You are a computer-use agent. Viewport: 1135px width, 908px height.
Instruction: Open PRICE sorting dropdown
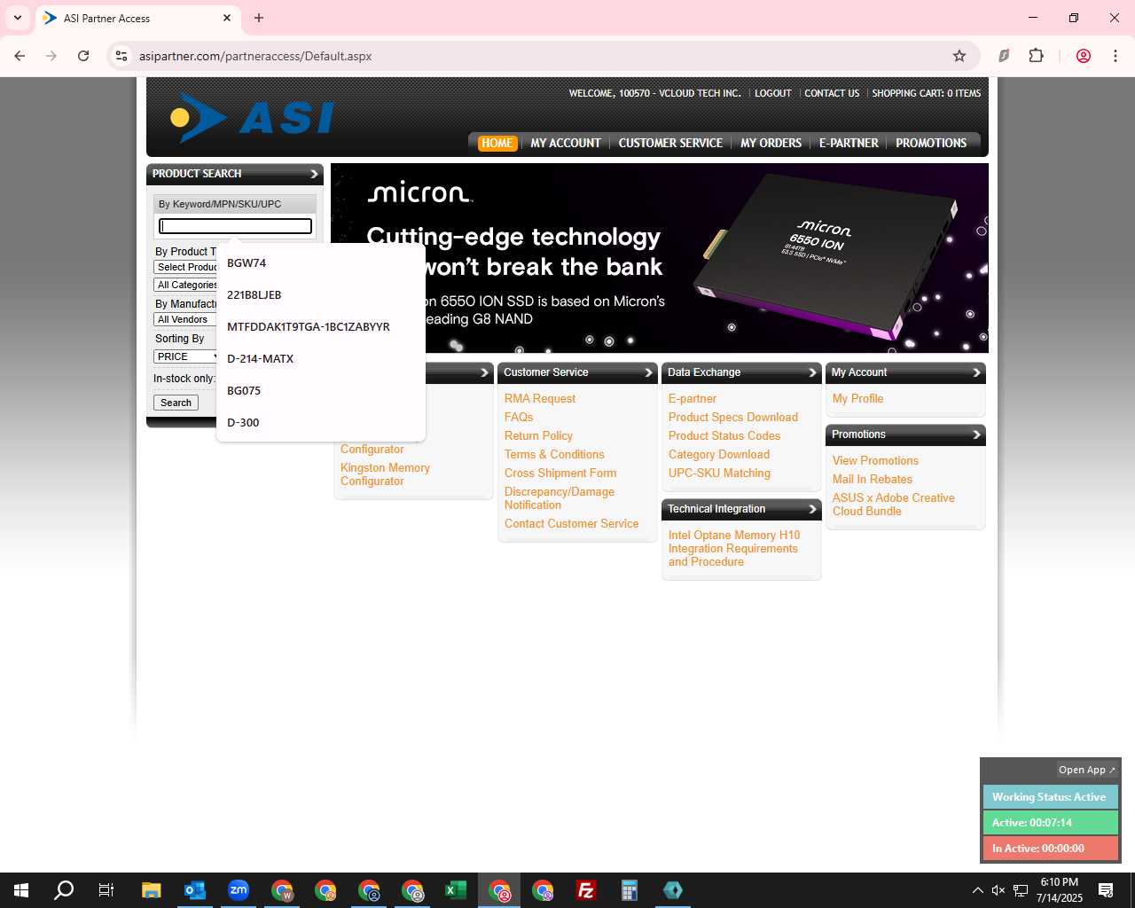186,356
